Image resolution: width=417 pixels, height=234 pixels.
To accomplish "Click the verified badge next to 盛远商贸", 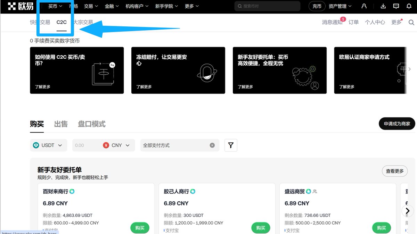I will coord(309,191).
